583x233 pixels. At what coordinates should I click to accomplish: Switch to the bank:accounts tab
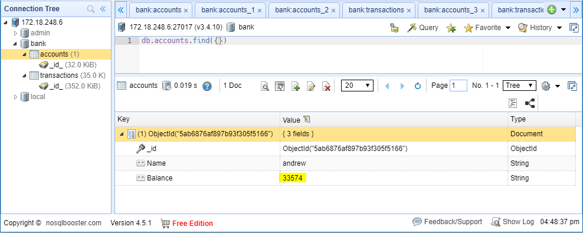(x=158, y=10)
